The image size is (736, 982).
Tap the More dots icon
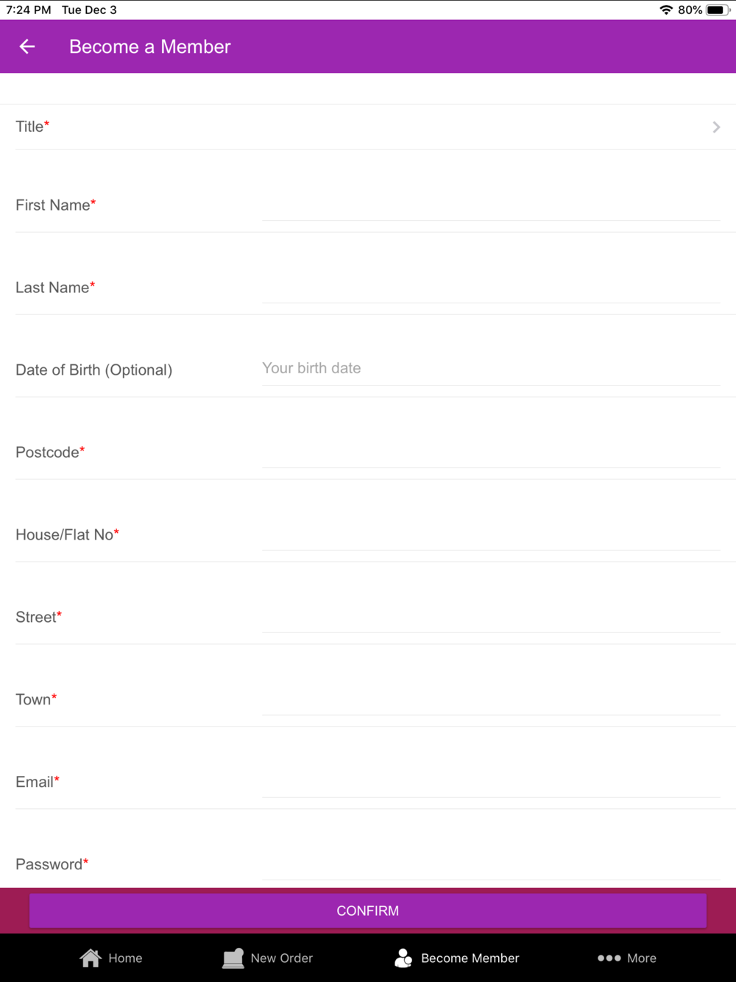tap(609, 958)
